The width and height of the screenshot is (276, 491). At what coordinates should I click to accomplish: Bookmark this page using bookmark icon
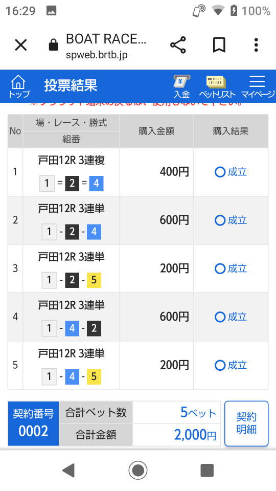219,45
